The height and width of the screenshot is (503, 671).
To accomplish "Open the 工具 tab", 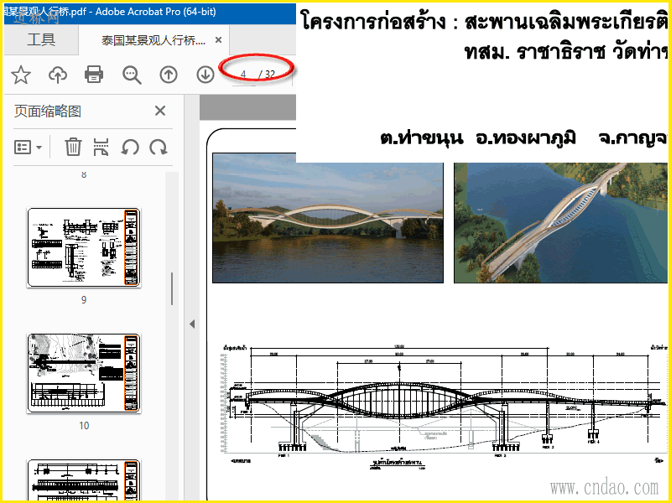I will click(x=41, y=39).
